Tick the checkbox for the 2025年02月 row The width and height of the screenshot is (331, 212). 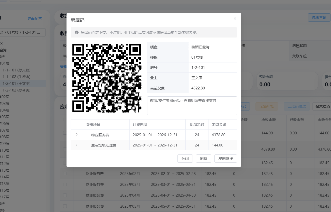pos(65,174)
